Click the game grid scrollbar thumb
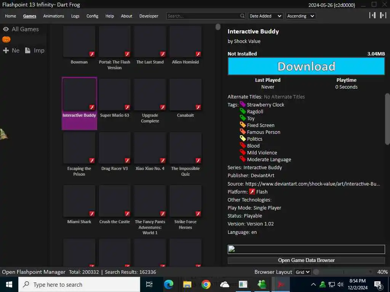390x292 pixels. (218, 27)
